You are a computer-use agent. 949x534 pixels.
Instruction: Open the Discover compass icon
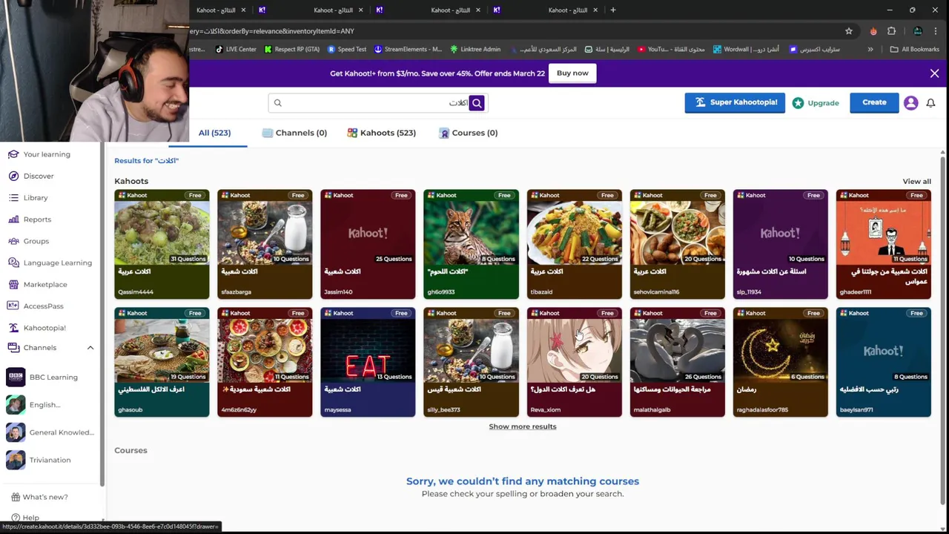tap(13, 176)
